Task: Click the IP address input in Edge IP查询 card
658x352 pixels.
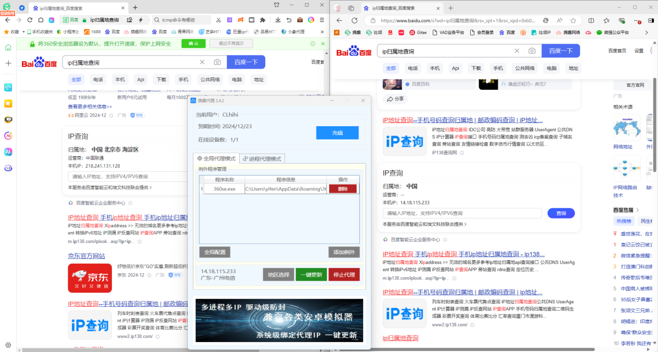Action: 462,213
